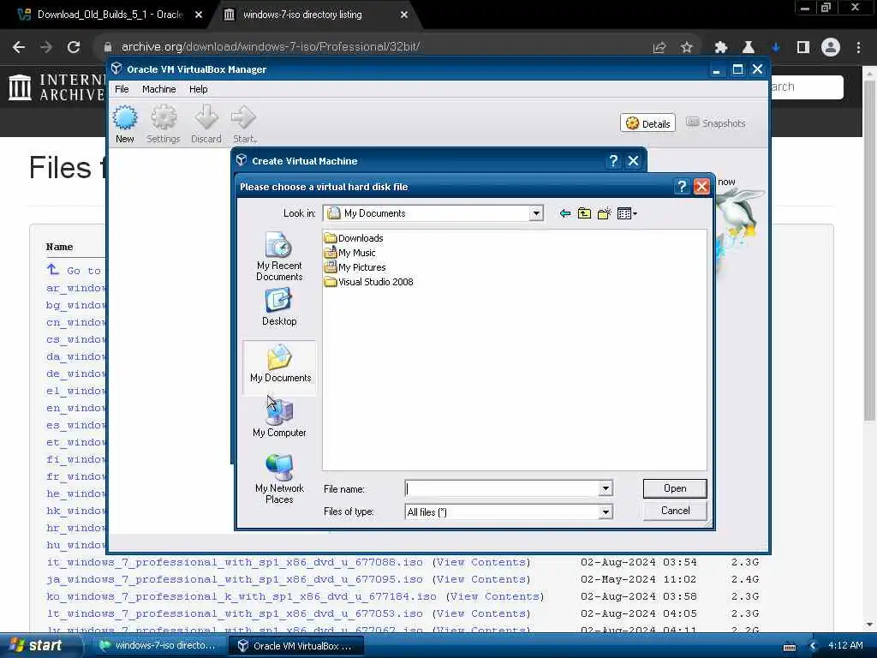This screenshot has height=658, width=877.
Task: Select Desktop in the places bar
Action: point(279,307)
